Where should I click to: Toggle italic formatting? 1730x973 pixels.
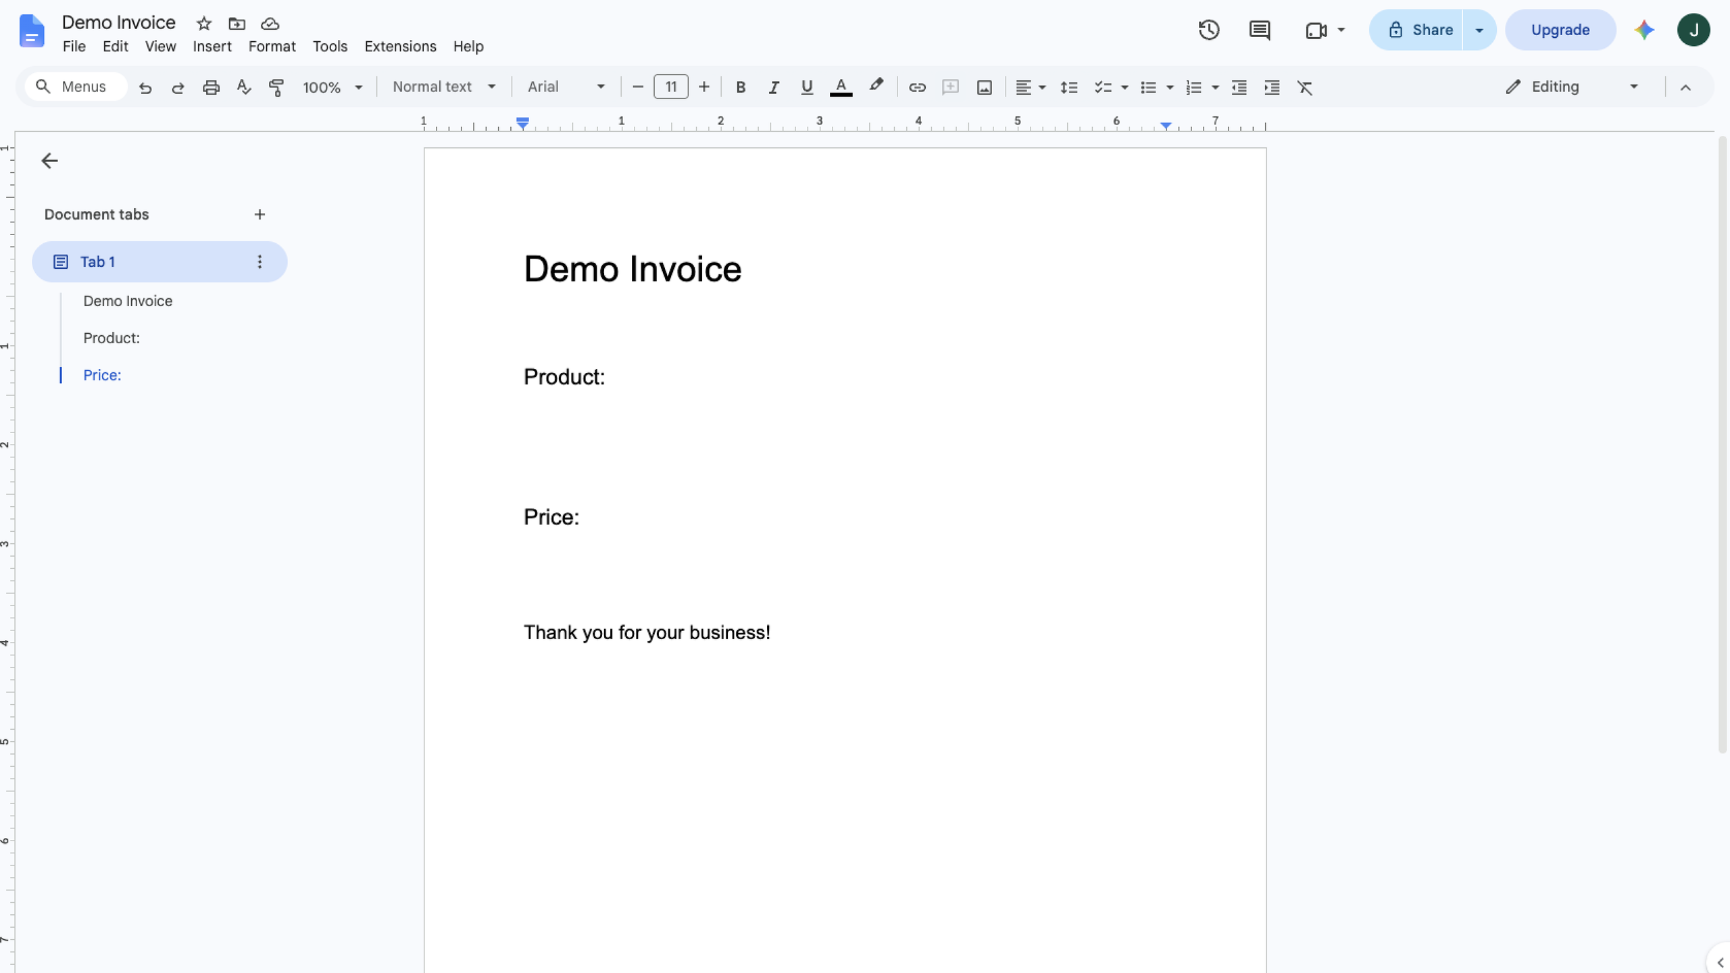(774, 87)
